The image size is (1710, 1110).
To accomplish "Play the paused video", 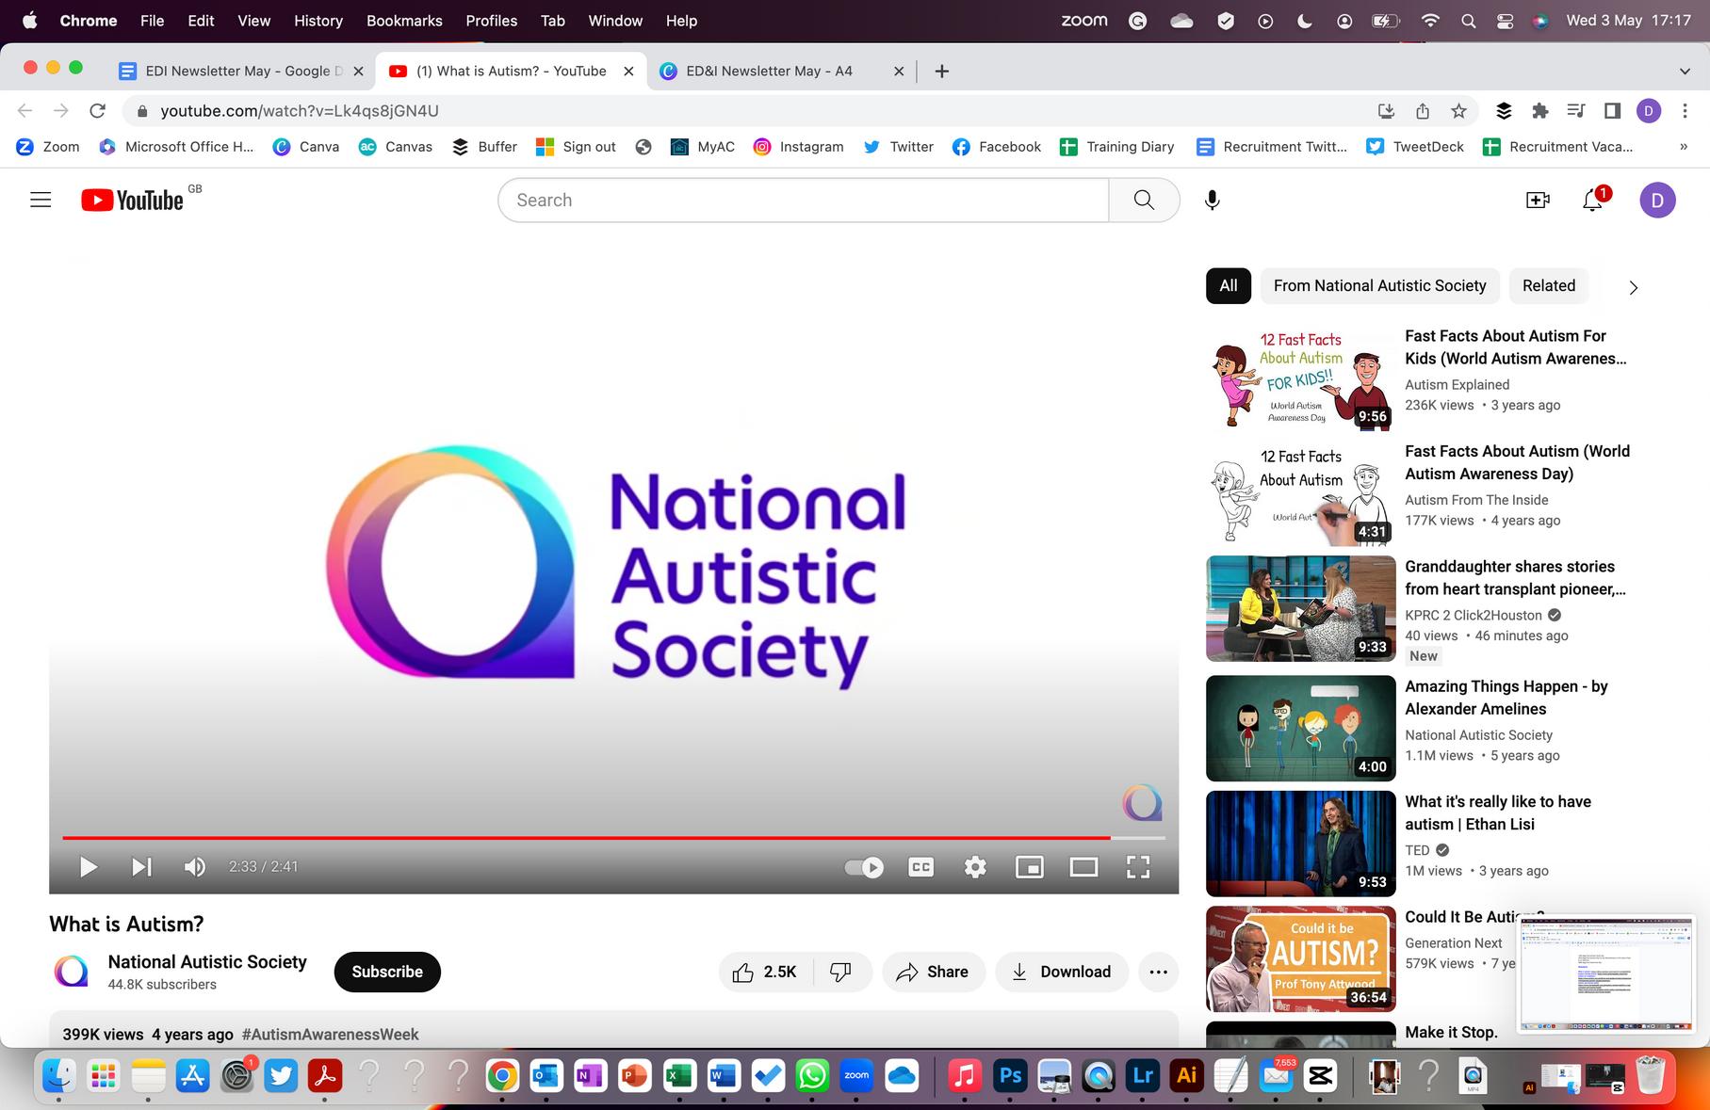I will click(89, 866).
